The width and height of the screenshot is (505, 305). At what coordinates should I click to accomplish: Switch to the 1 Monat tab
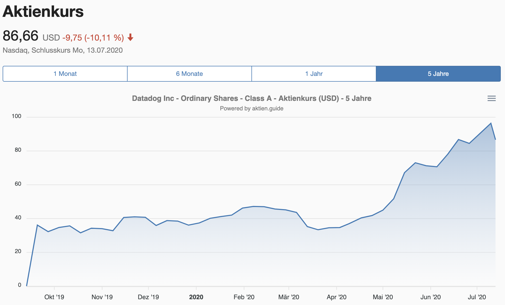pos(65,74)
